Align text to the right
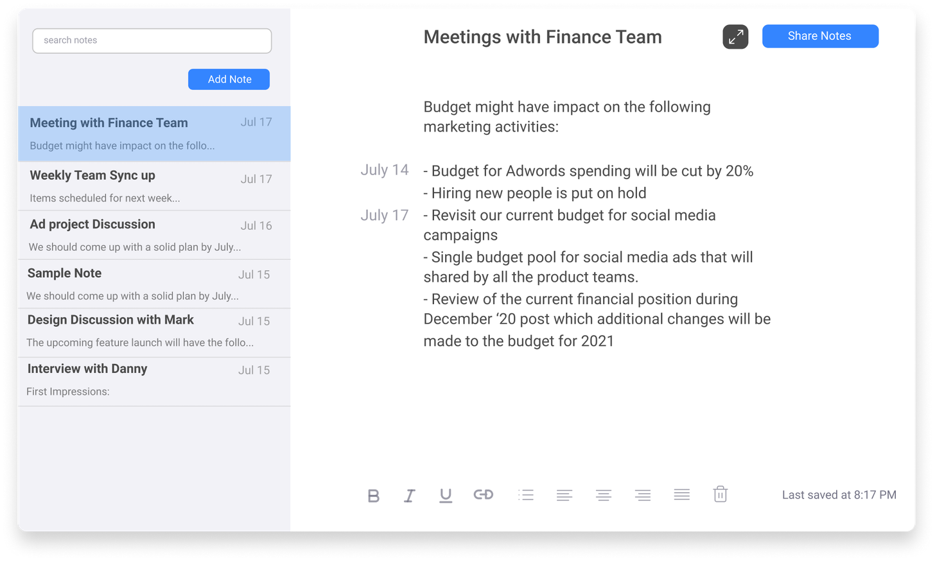Image resolution: width=935 pixels, height=561 pixels. [642, 495]
